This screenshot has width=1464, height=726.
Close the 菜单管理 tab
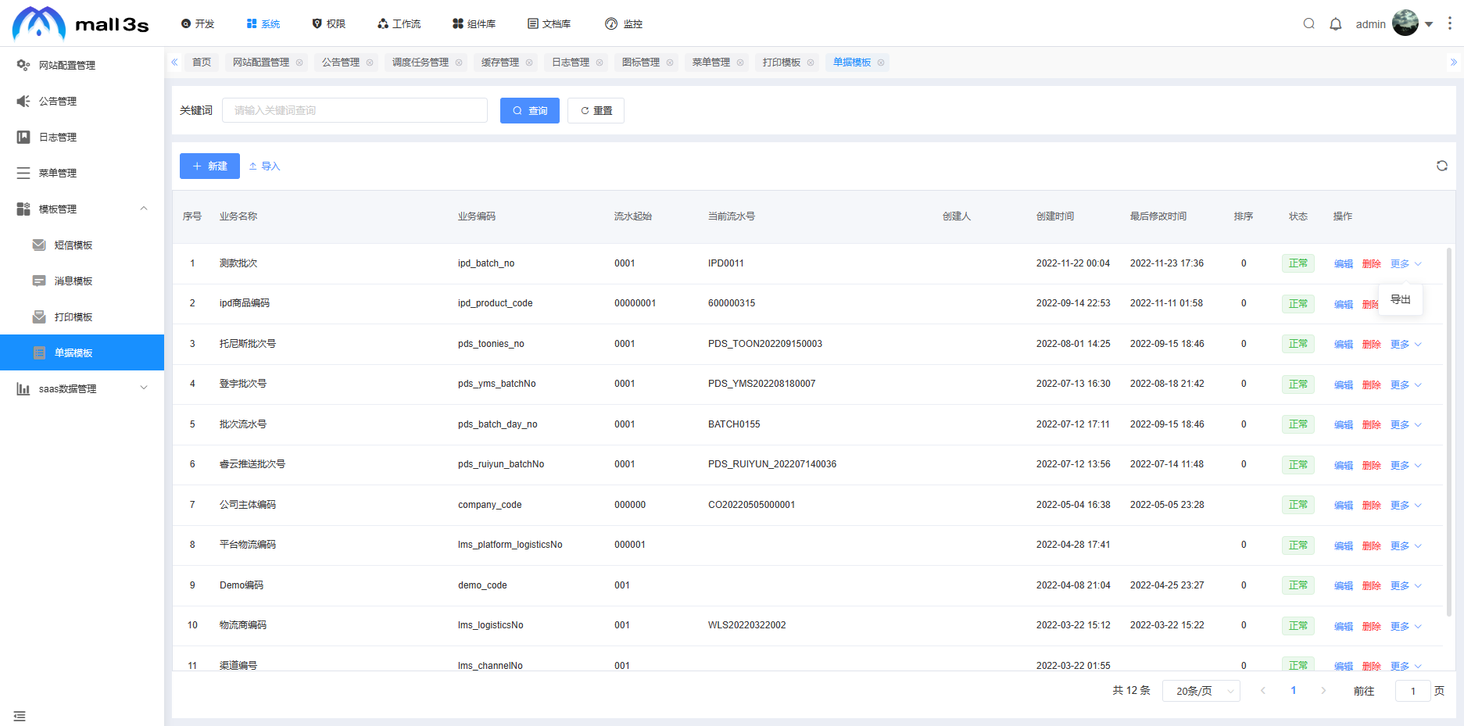740,63
